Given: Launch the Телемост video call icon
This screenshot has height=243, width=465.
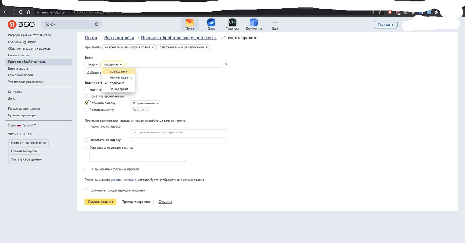Looking at the screenshot, I should pos(232,22).
